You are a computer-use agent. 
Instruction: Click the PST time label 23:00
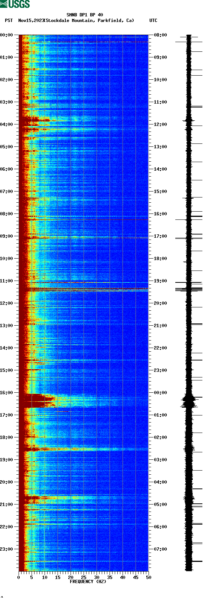click(x=7, y=549)
